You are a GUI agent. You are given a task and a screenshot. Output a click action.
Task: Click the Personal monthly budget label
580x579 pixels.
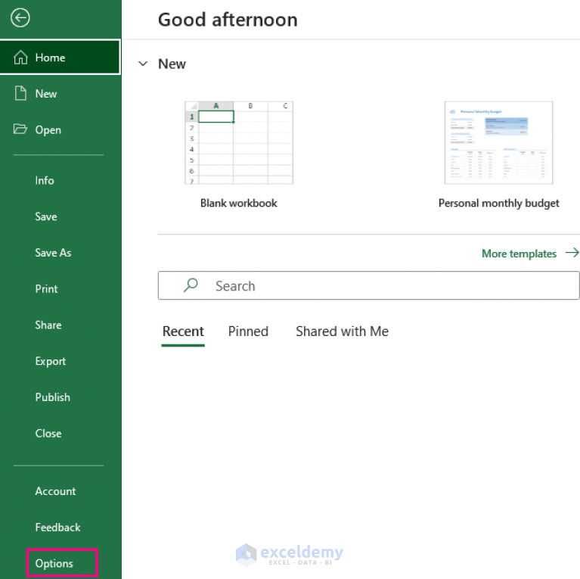pyautogui.click(x=498, y=204)
